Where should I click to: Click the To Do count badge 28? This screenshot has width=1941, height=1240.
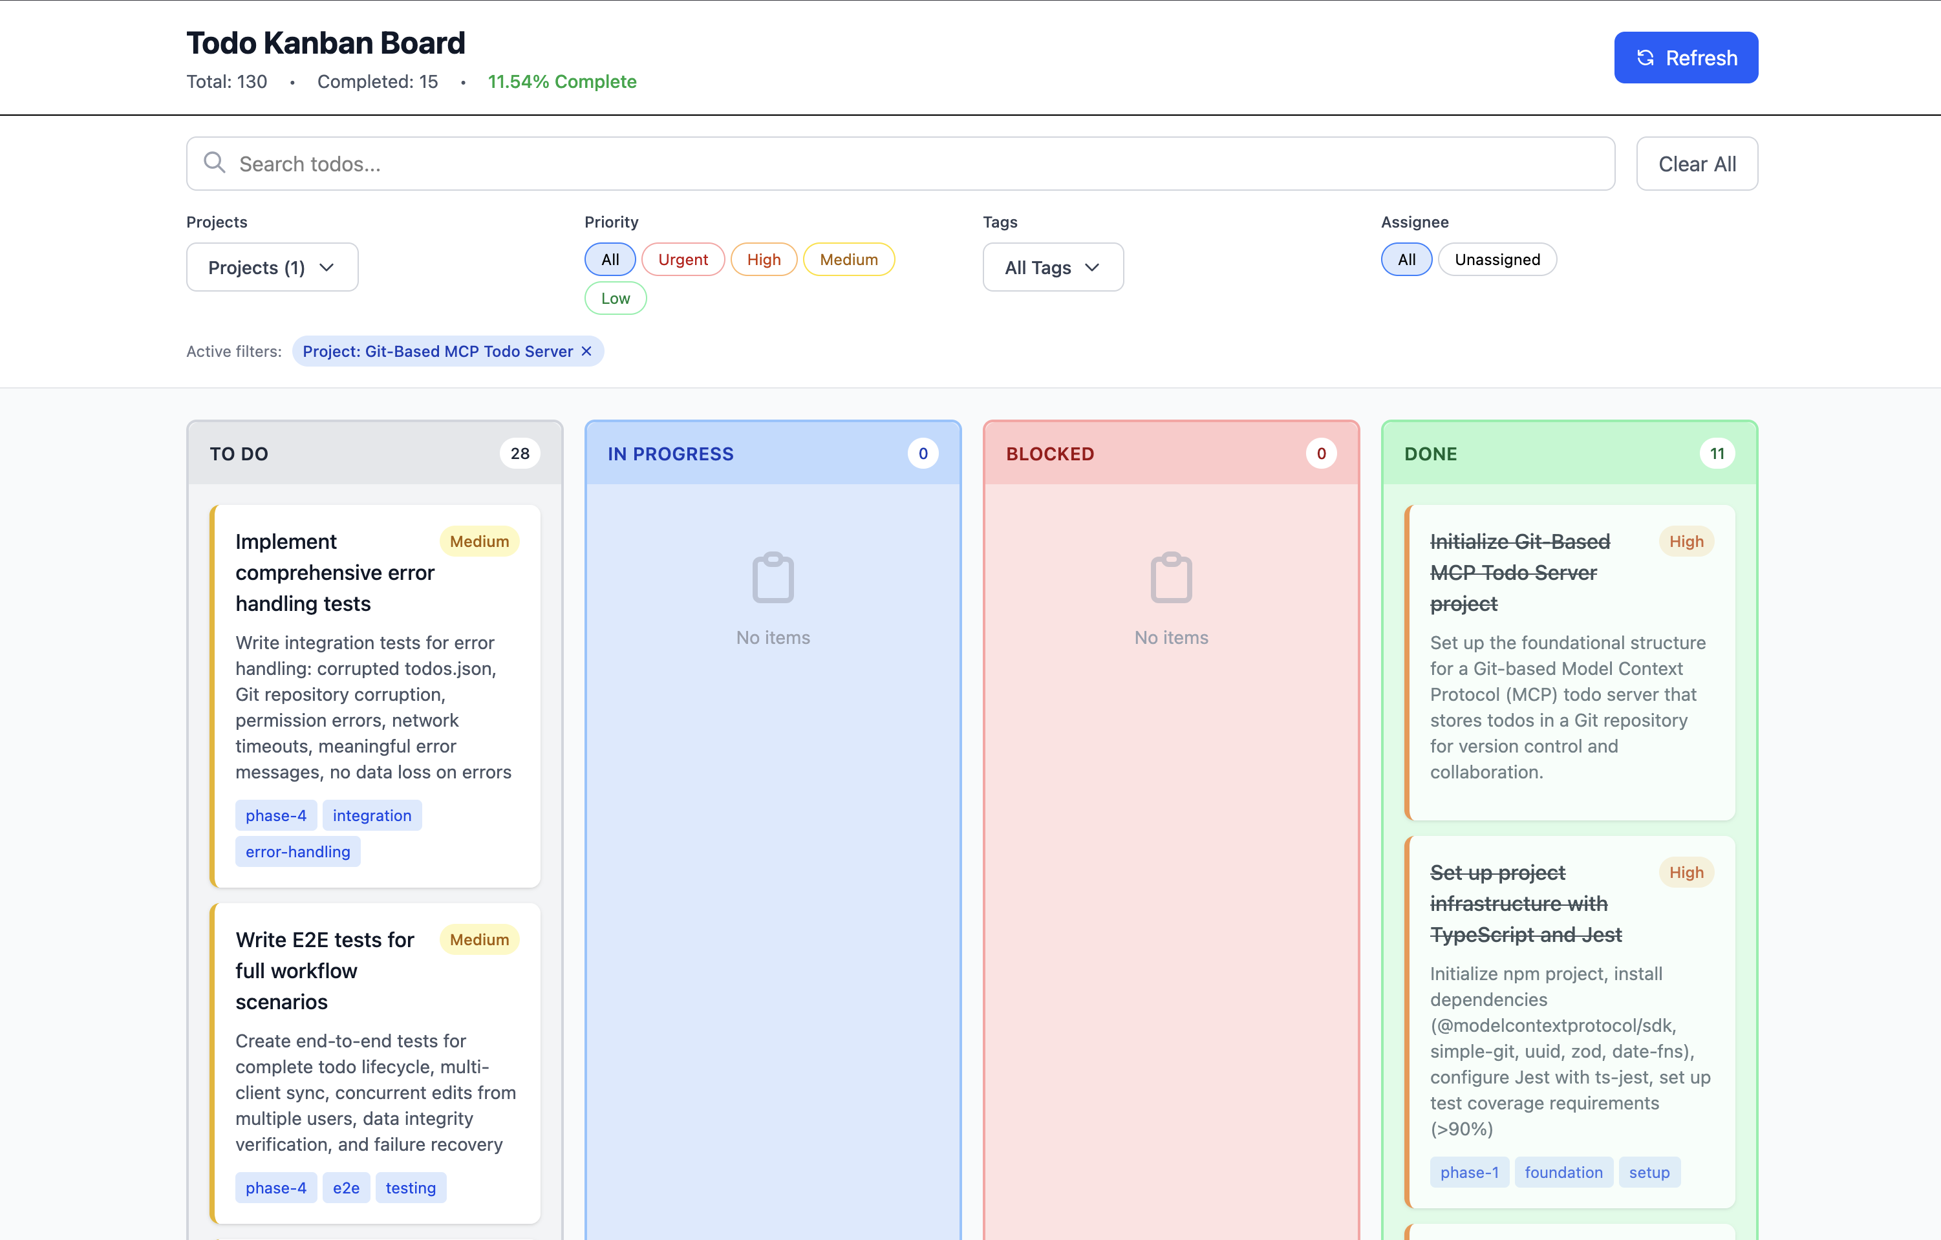click(520, 453)
